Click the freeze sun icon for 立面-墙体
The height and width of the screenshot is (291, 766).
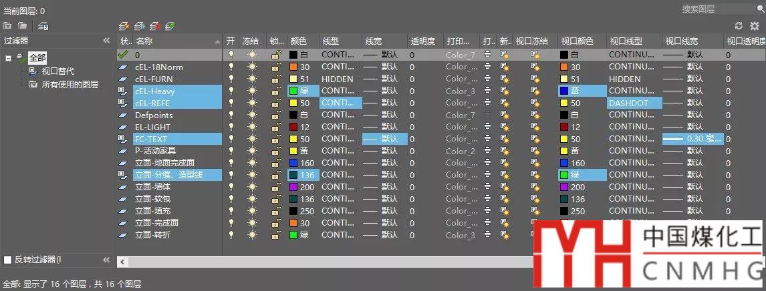click(252, 187)
